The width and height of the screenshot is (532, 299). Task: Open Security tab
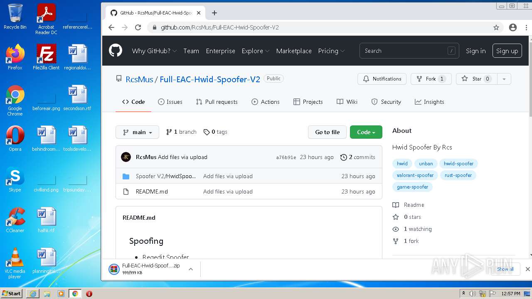click(386, 102)
